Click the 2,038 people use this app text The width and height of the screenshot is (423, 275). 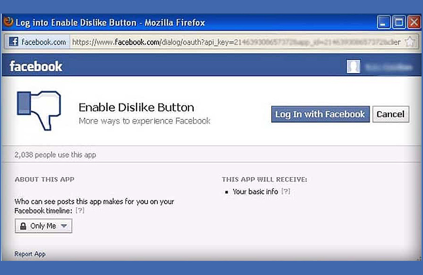click(55, 155)
